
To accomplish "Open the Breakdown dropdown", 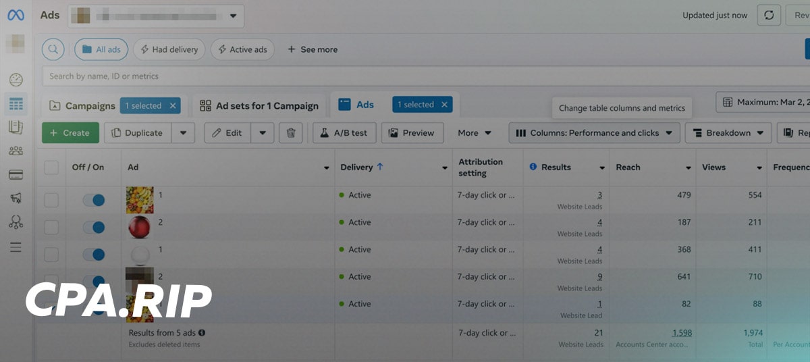I will click(x=728, y=133).
